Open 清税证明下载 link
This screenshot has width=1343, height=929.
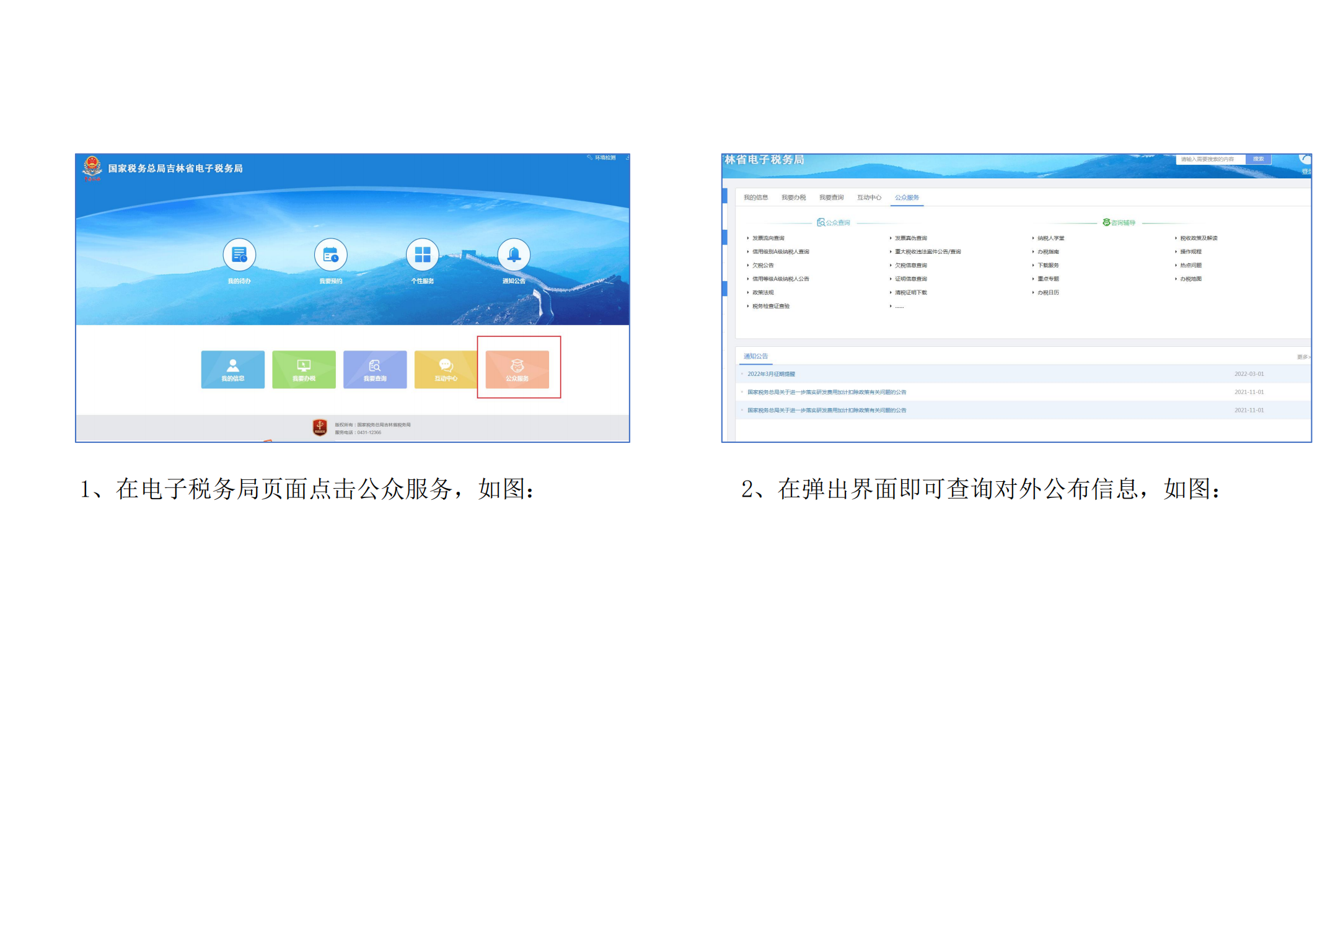[x=910, y=292]
